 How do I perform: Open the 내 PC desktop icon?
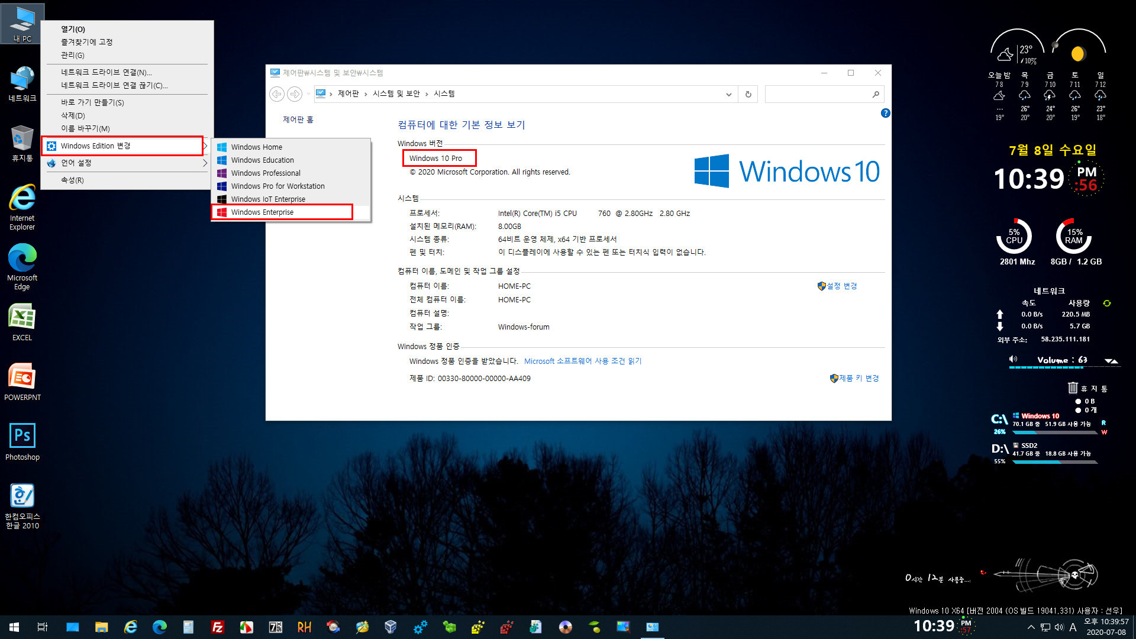pos(22,24)
